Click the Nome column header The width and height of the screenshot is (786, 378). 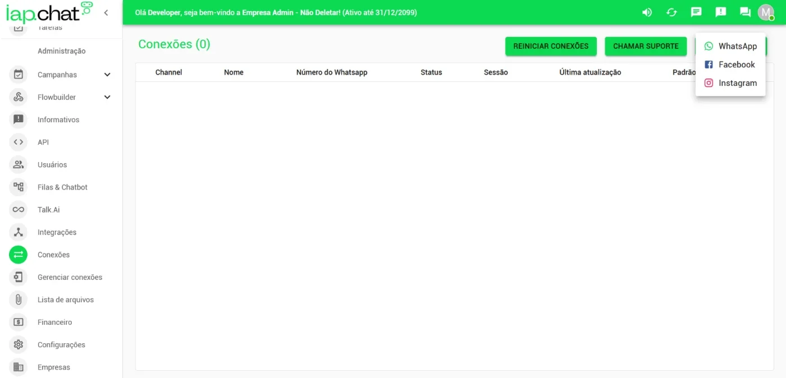coord(234,72)
